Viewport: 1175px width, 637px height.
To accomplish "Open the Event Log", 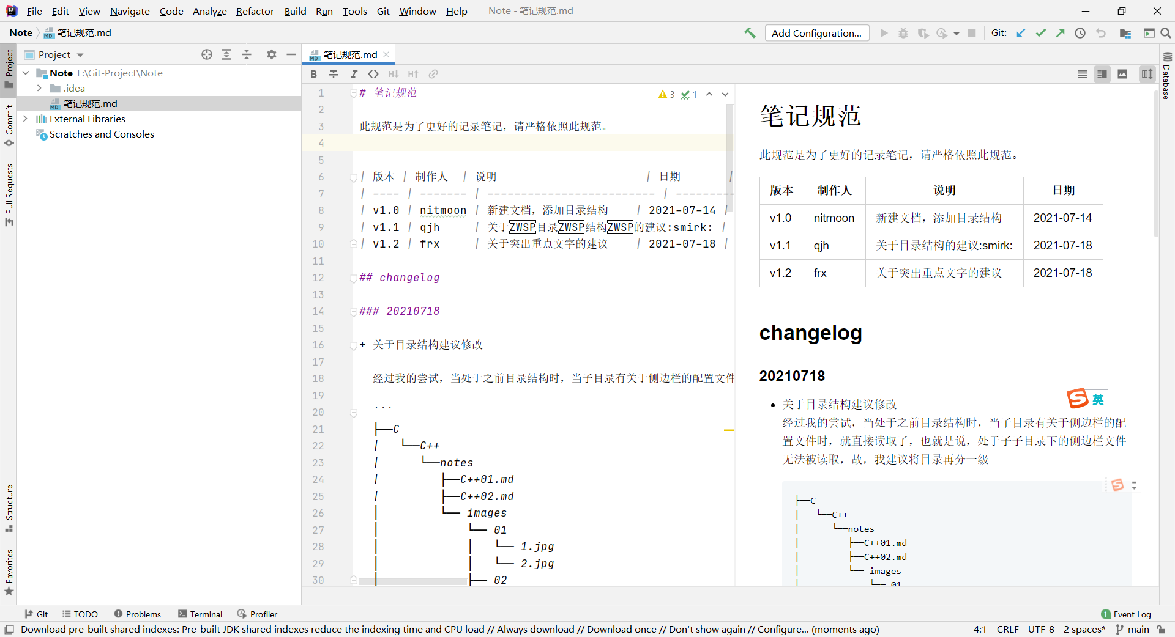I will point(1126,614).
